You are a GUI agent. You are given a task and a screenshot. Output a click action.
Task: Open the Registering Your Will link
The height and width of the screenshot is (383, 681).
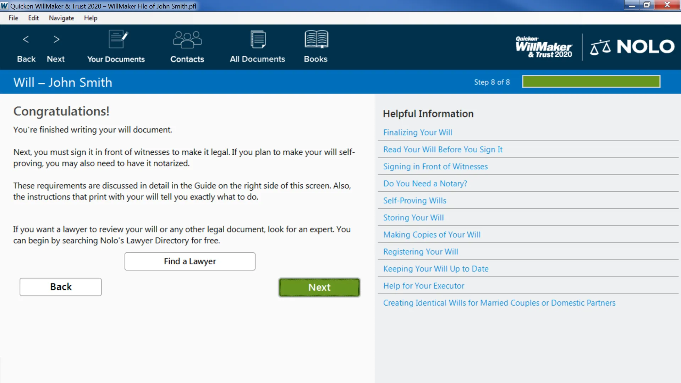click(x=421, y=252)
